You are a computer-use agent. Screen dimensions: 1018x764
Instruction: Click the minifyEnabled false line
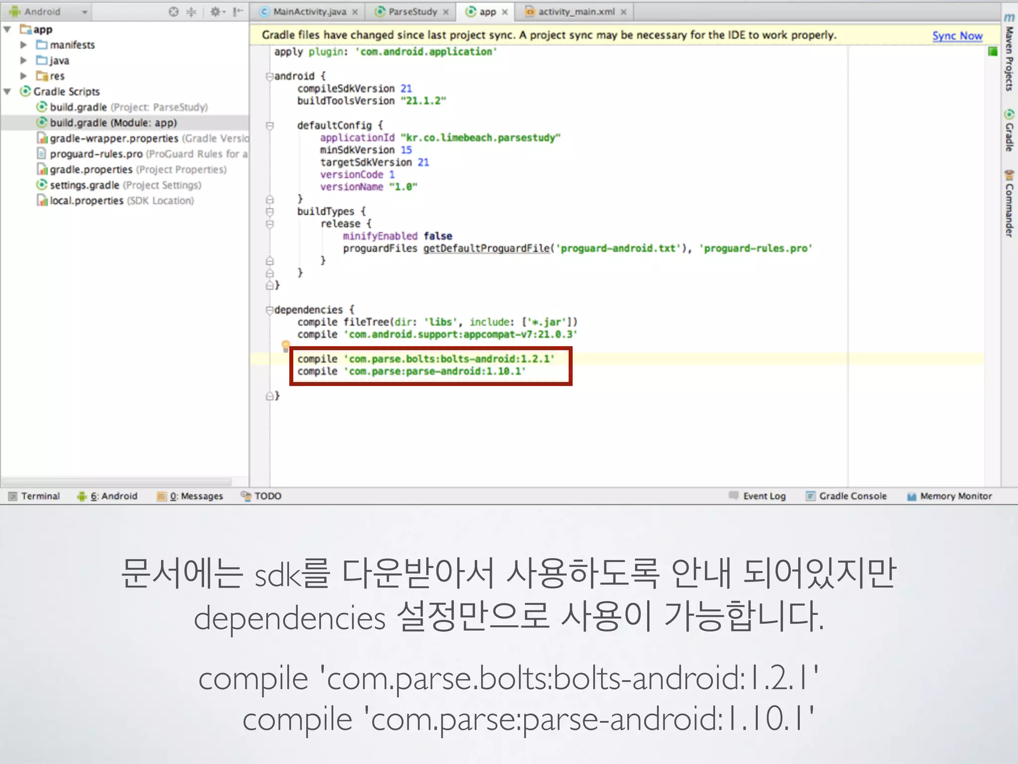tap(398, 236)
